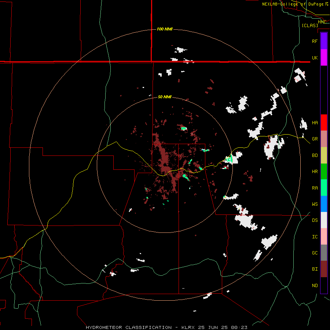Image resolution: width=330 pixels, height=330 pixels.
Task: Click the purple RF color swatch
Action: pyautogui.click(x=324, y=41)
